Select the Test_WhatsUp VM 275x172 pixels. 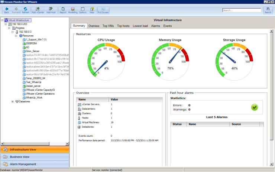(34, 82)
